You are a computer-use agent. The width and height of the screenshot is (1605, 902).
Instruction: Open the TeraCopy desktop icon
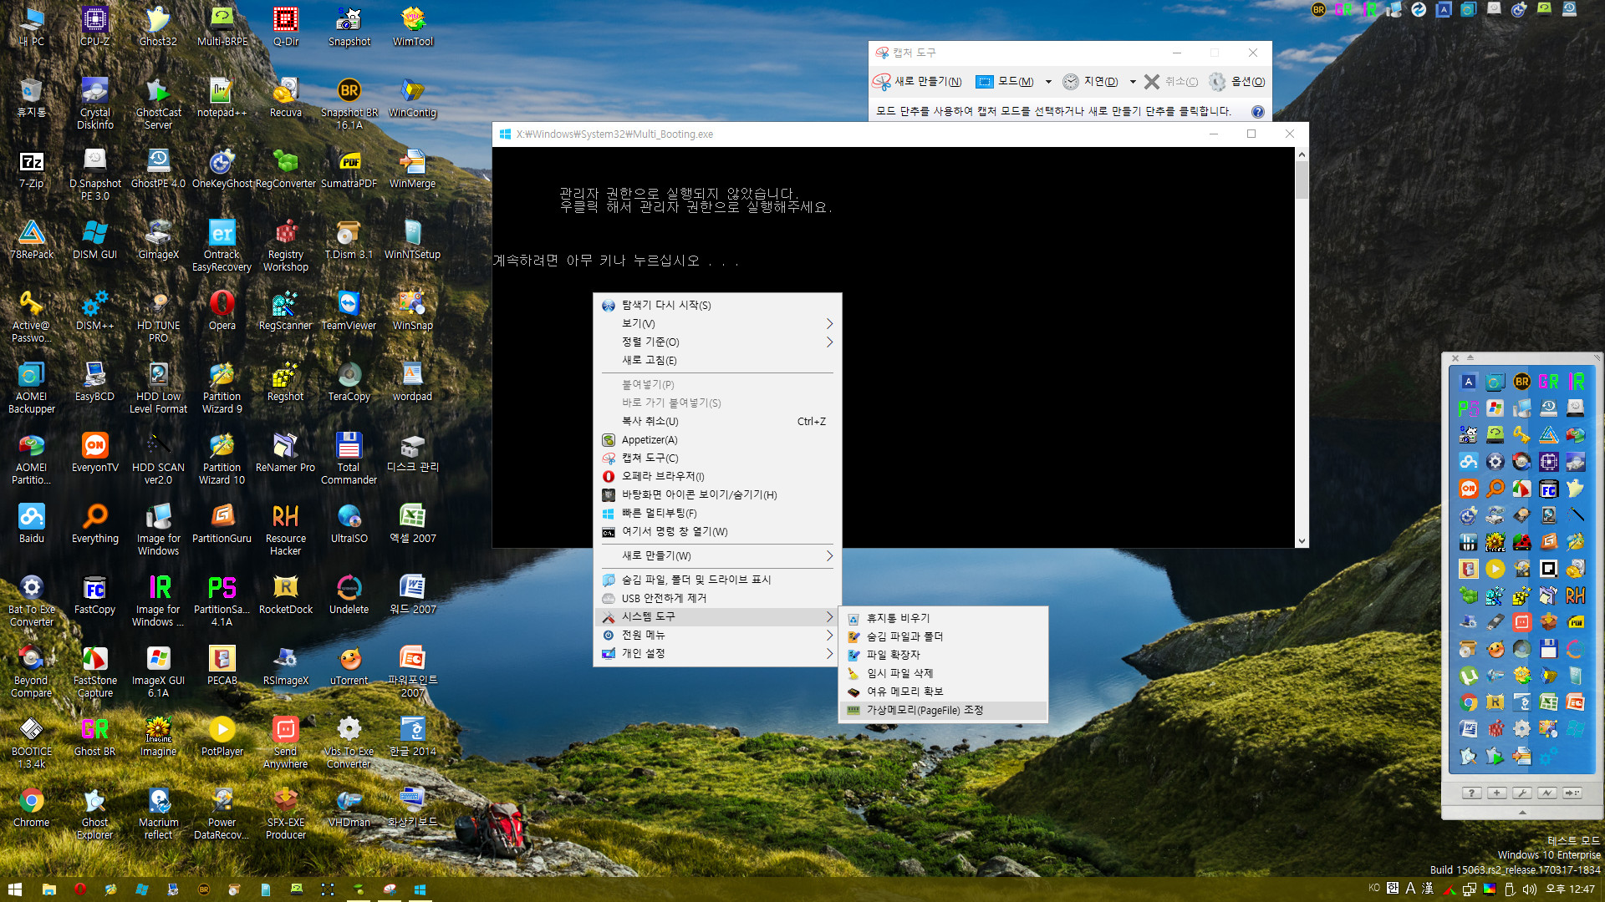pyautogui.click(x=349, y=381)
